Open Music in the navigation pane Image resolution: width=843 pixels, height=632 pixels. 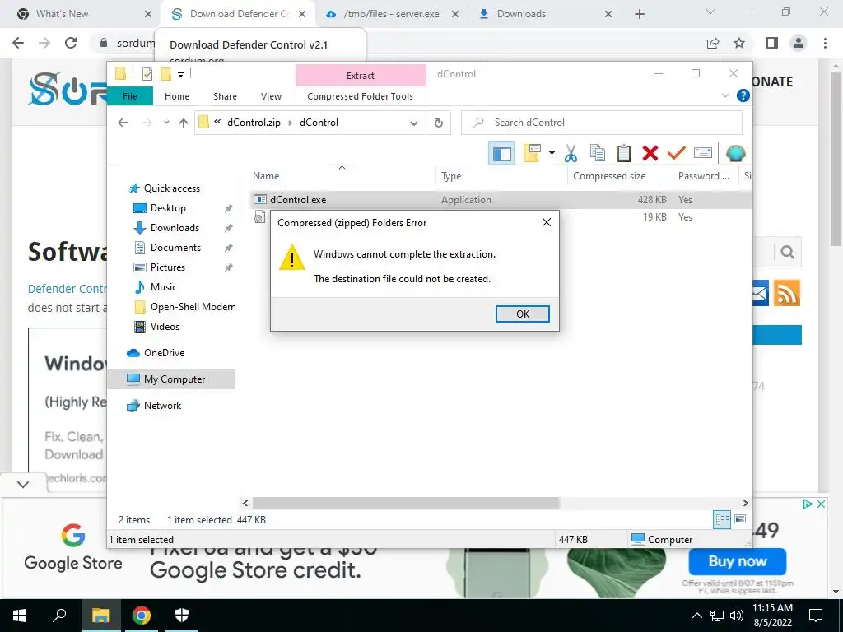(x=164, y=287)
